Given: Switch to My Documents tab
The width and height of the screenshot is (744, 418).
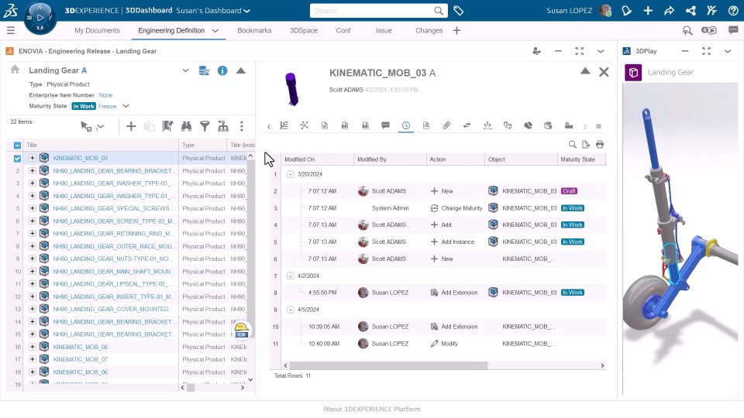Looking at the screenshot, I should point(98,30).
